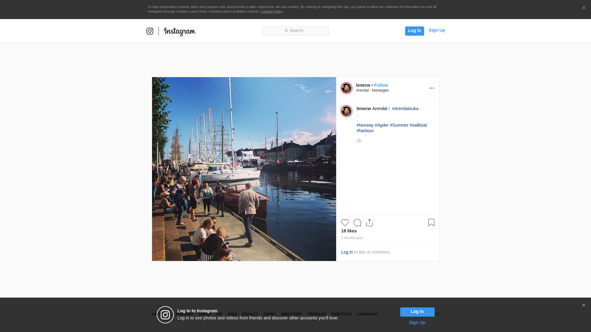591x332 pixels.
Task: Open the #Arendalsuka hashtag
Action: pyautogui.click(x=405, y=109)
